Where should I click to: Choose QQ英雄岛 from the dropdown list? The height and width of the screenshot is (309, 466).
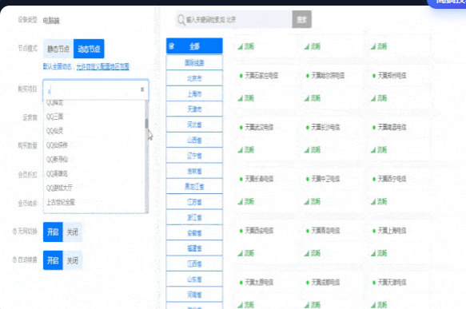(x=94, y=173)
